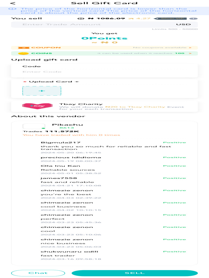Tap the settings gear icon beside rate 1086.09
209x278 pixels.
tap(81, 18)
